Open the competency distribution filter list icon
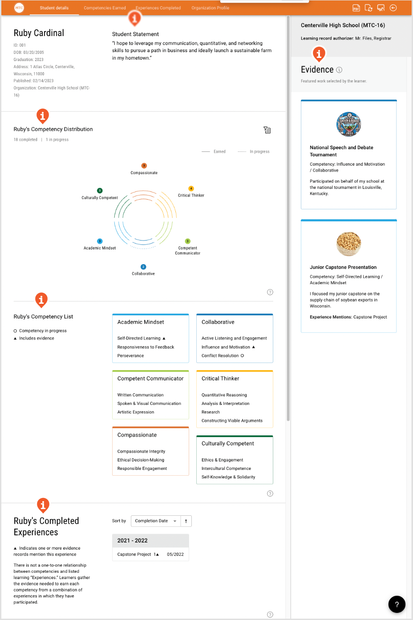 (267, 130)
